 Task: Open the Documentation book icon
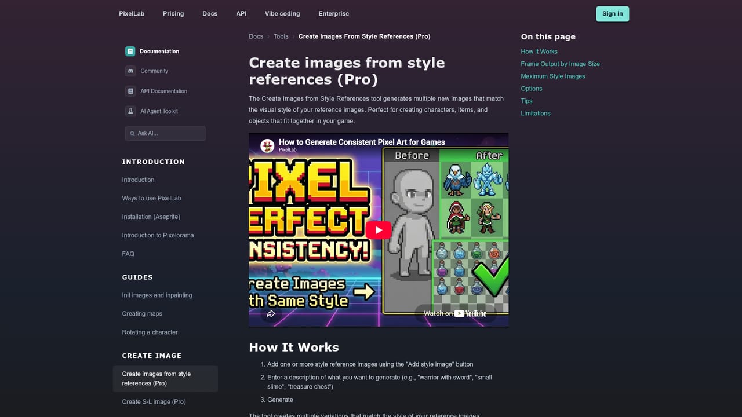point(130,52)
